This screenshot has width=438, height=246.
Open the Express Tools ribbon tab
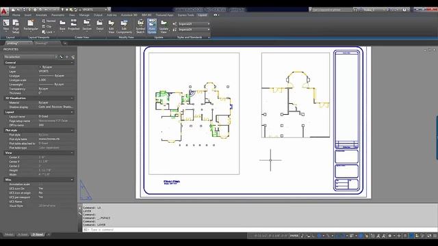tap(185, 15)
